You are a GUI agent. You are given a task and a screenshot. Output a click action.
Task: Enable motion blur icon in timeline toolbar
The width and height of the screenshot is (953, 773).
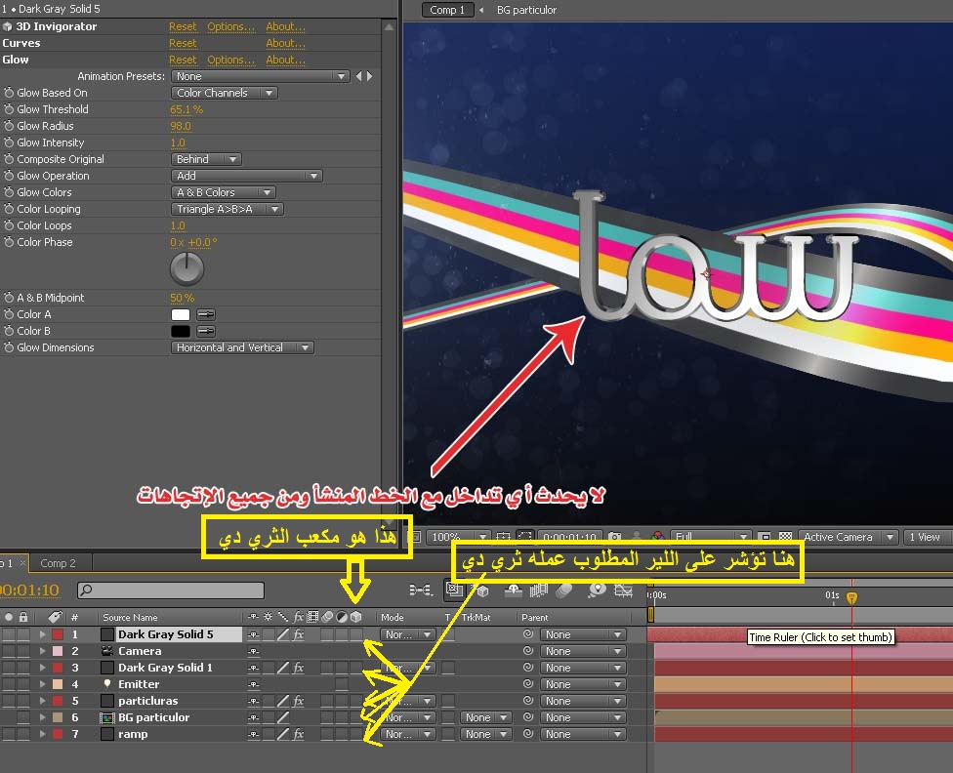(x=564, y=590)
